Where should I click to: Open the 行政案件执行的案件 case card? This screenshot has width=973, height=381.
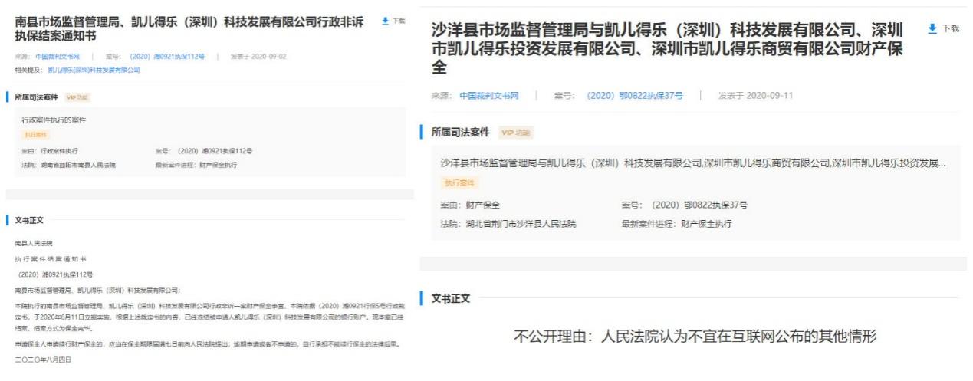(x=54, y=120)
